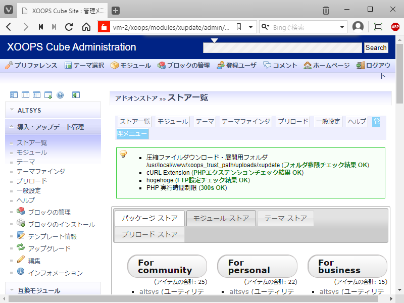Click the horizontal page scrollbar thumb
404x303 pixels.
point(193,299)
